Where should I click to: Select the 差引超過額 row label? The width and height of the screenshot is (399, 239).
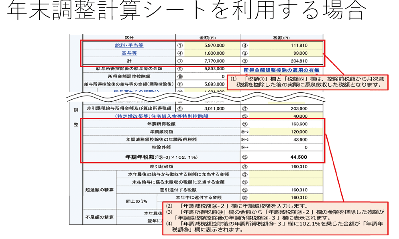161,167
